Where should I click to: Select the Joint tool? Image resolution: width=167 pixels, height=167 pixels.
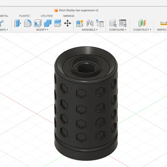[x=90, y=23]
